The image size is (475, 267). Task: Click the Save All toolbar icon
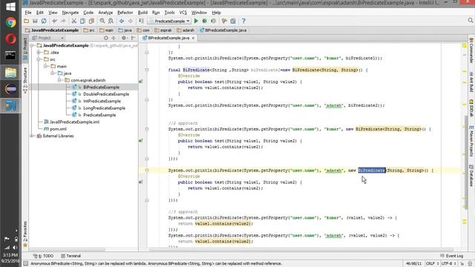[x=35, y=21]
